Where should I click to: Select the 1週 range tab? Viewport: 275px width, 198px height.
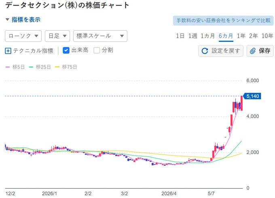coord(192,36)
